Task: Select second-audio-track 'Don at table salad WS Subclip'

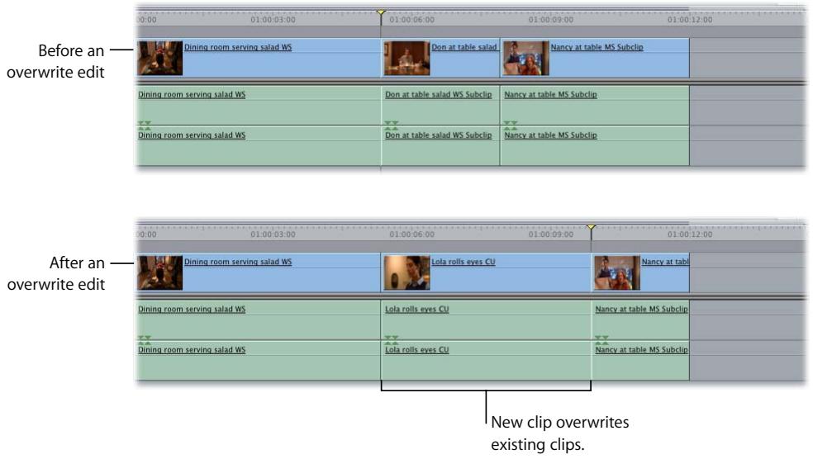Action: (x=440, y=146)
